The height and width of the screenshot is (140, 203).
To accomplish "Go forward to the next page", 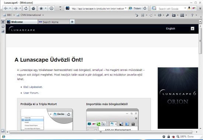I will click(16, 8).
